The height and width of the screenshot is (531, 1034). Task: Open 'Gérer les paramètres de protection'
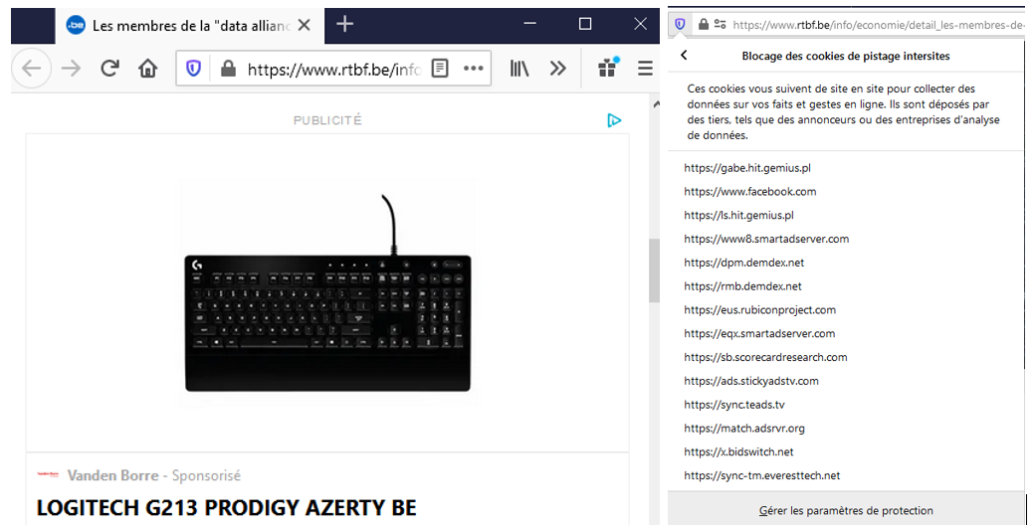click(846, 510)
